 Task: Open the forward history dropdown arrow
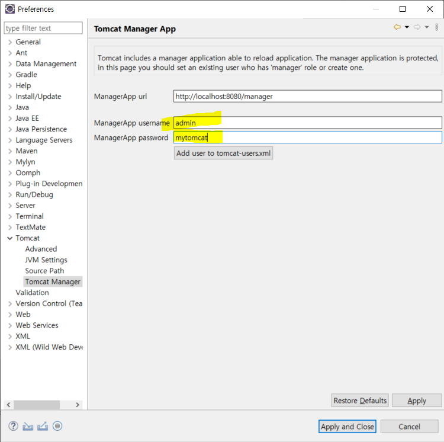tap(427, 27)
